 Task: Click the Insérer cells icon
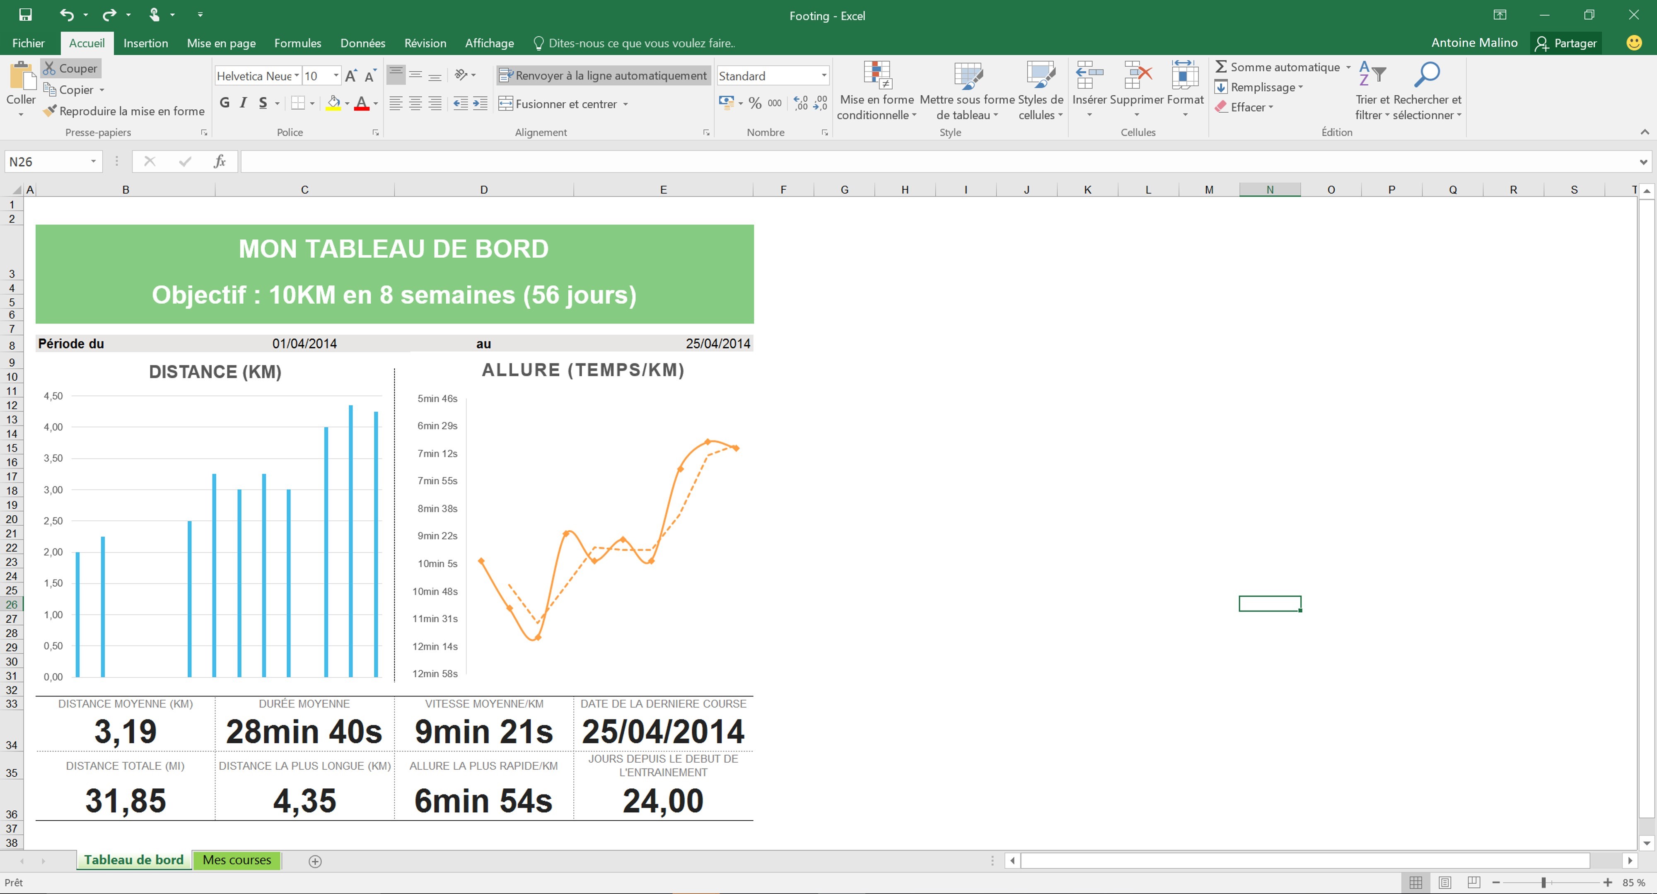coord(1089,75)
